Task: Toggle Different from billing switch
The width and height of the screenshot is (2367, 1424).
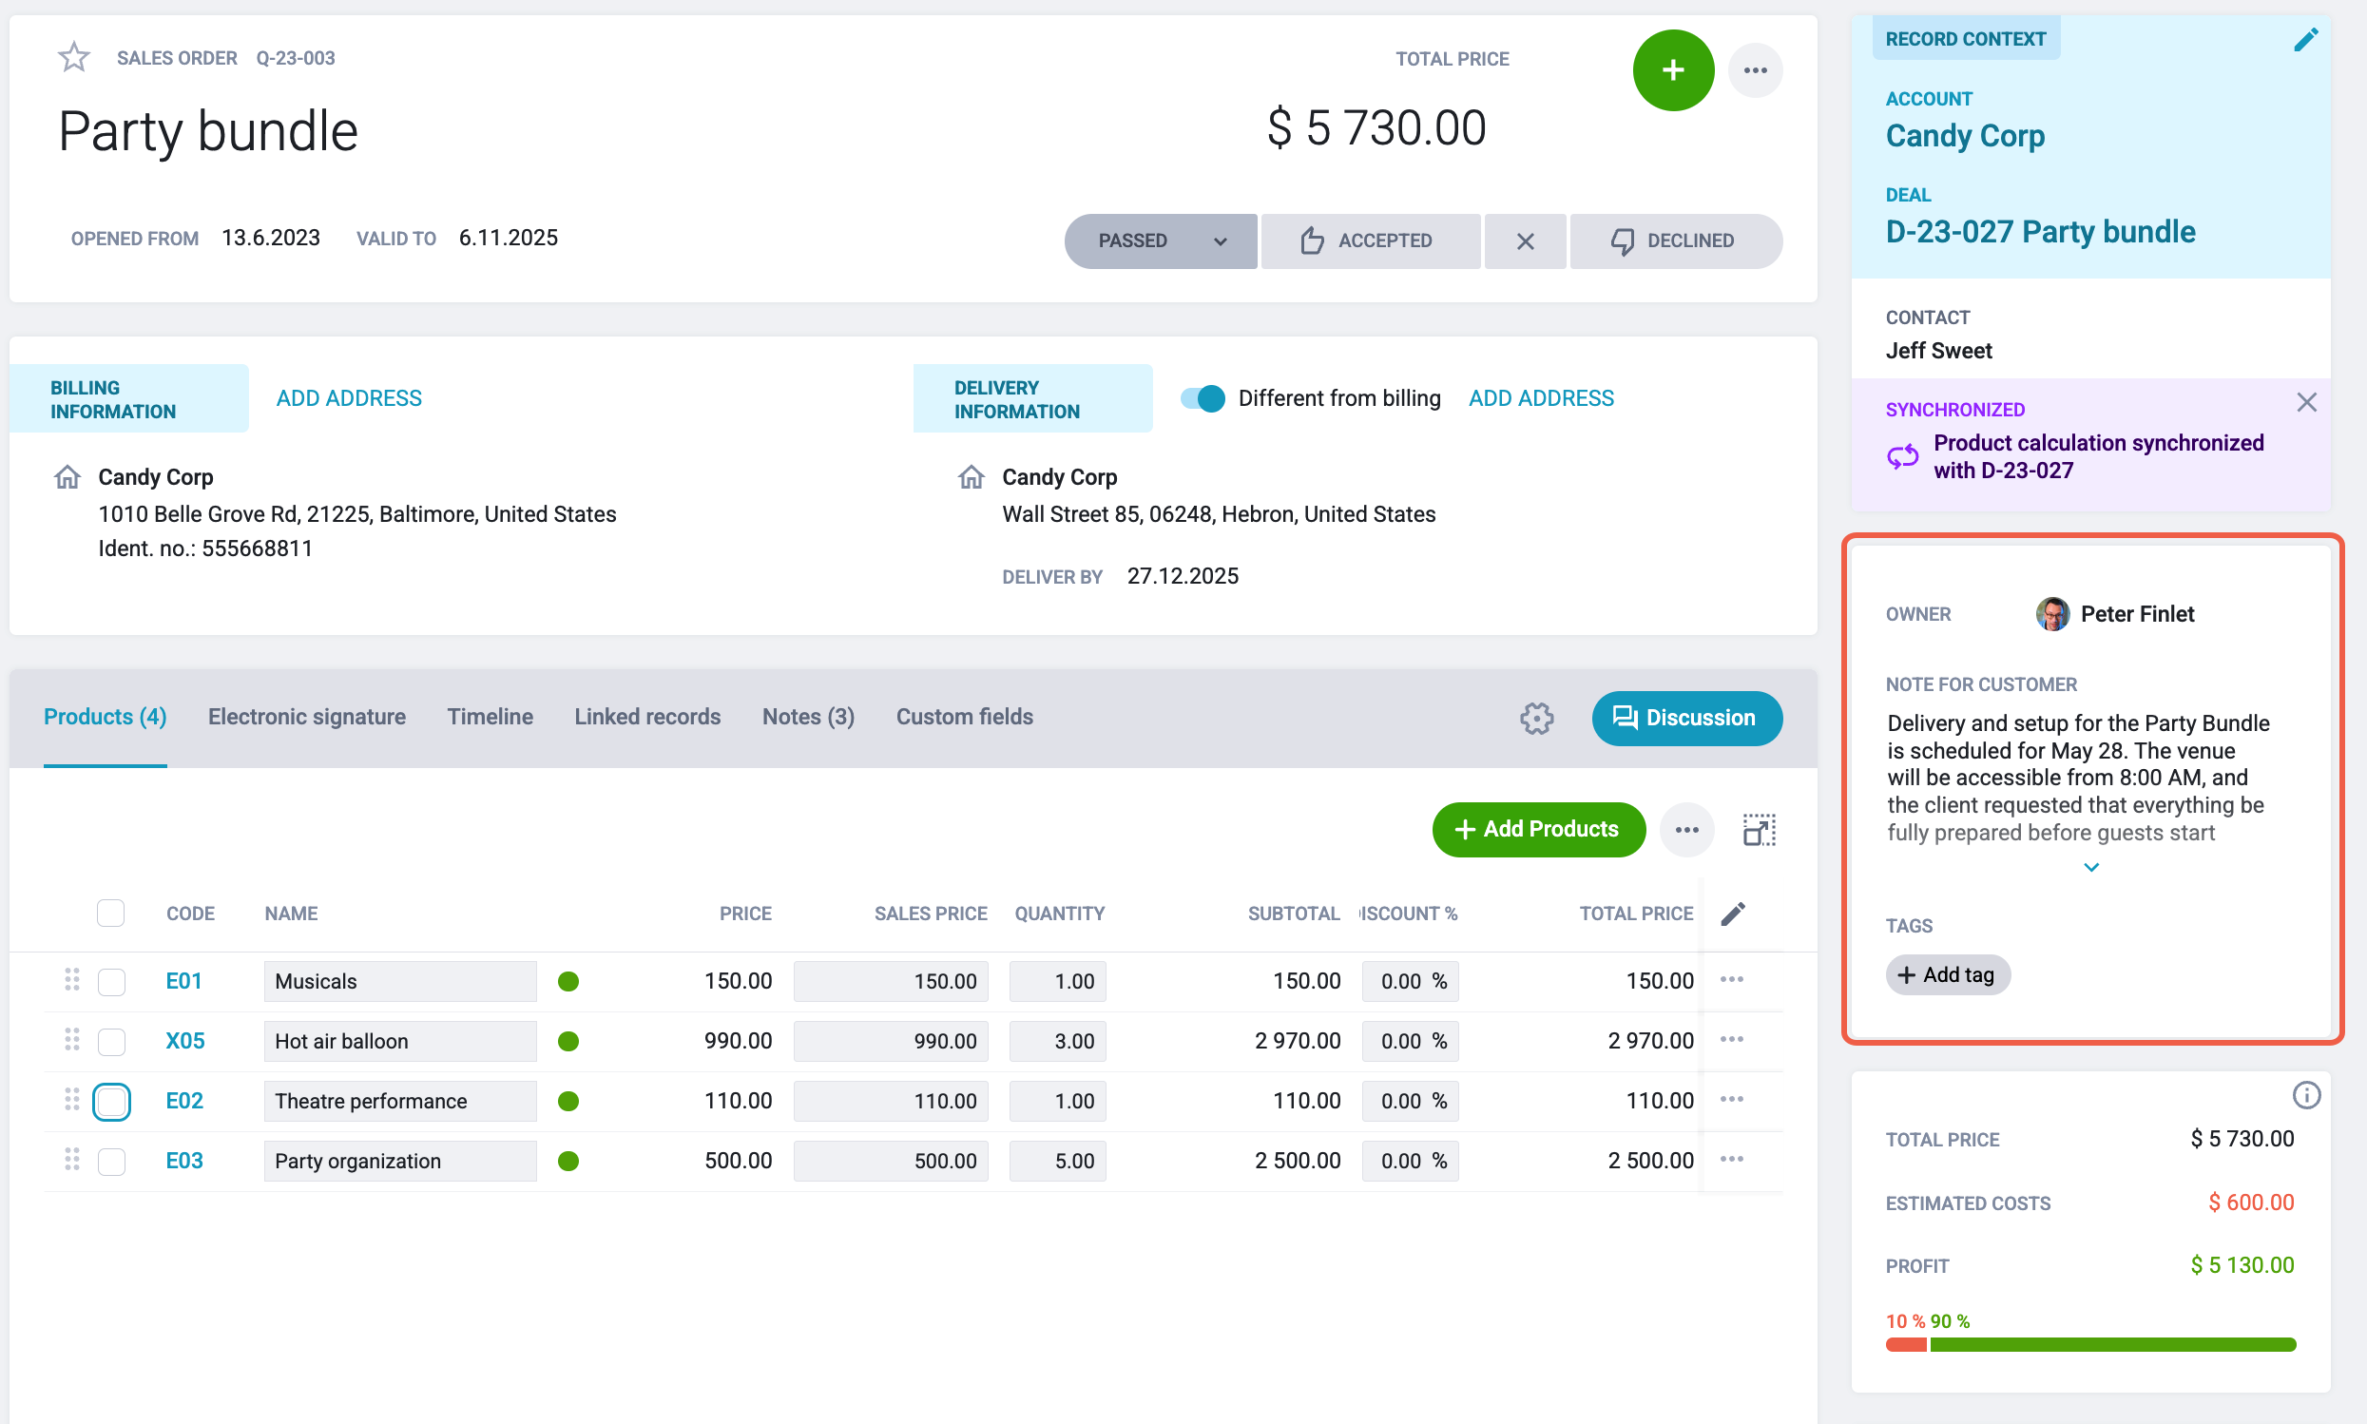Action: 1202,398
